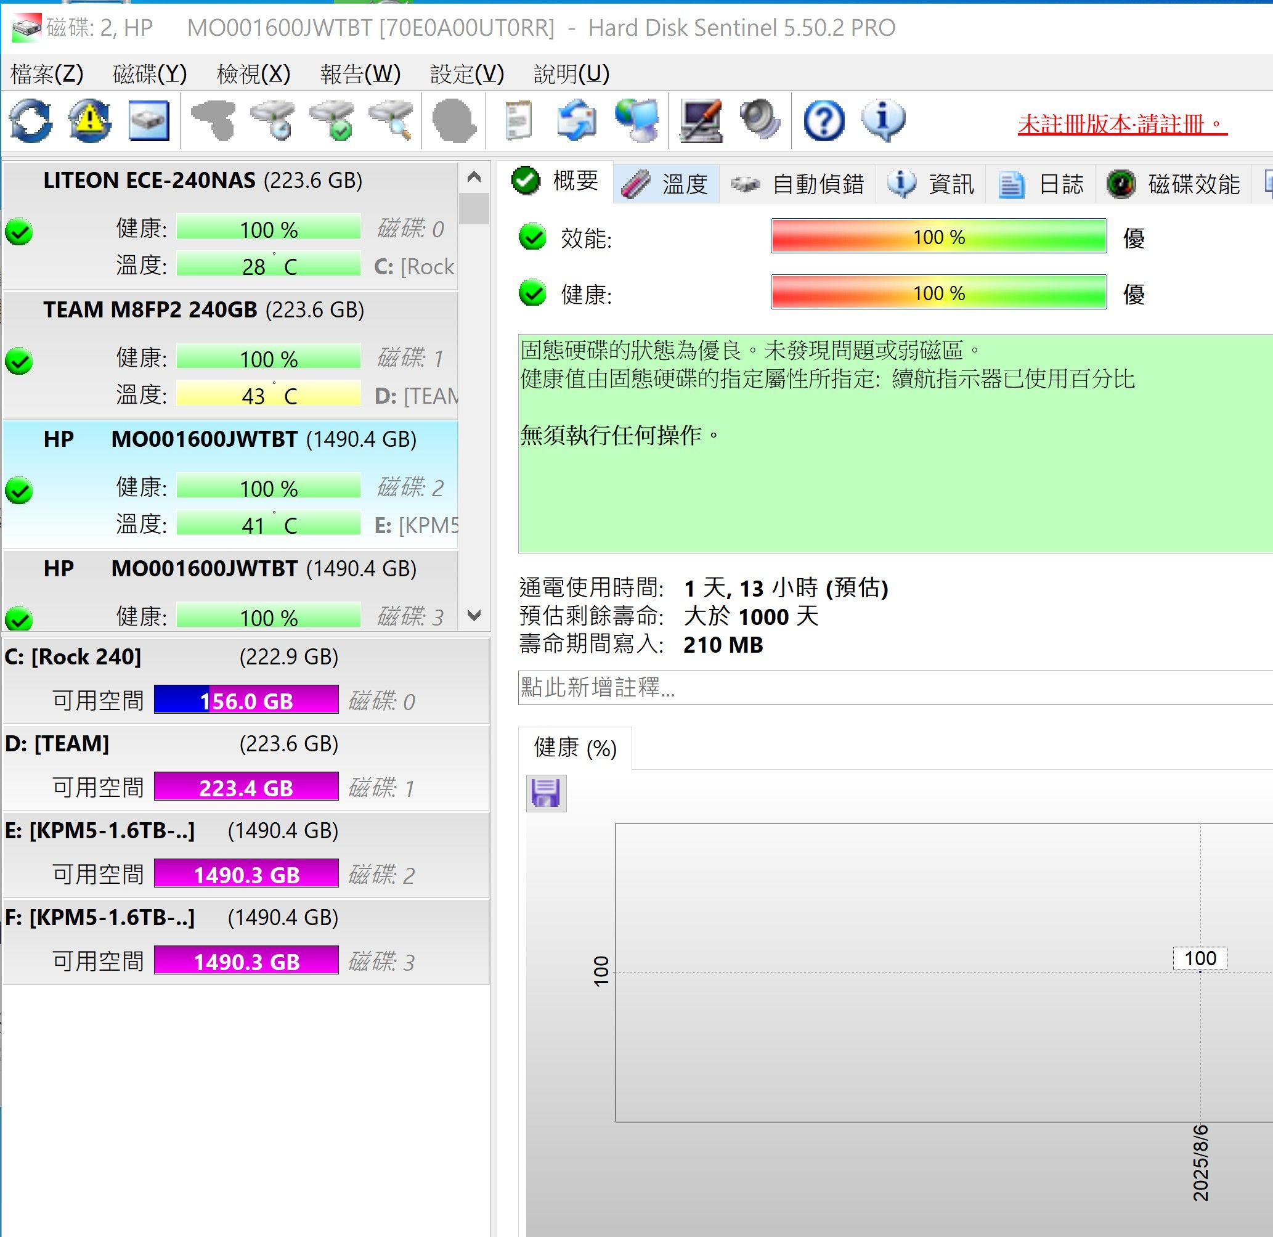Click the TEAM 43 °C temperature bar
1273x1237 pixels.
[268, 393]
